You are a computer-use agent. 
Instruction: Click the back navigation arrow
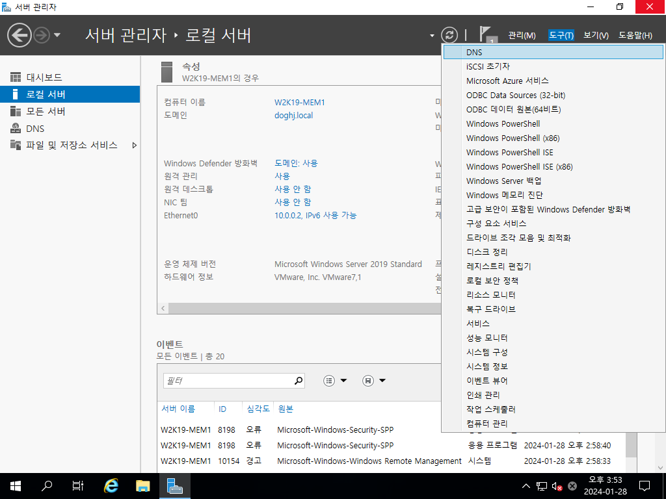[20, 35]
